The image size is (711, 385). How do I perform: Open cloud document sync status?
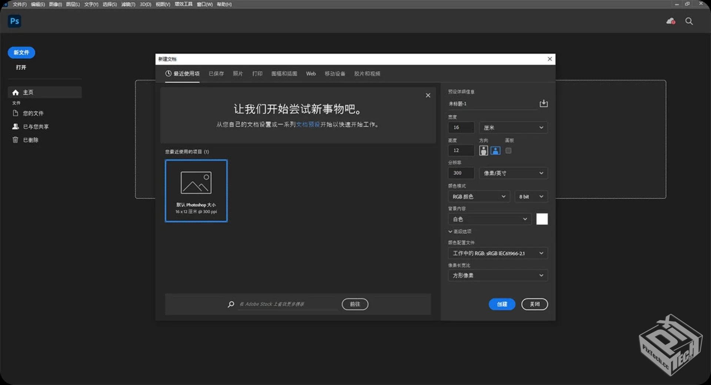(x=670, y=21)
